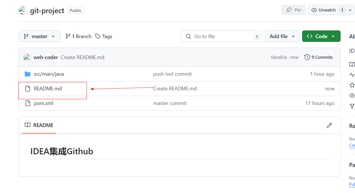Image resolution: width=355 pixels, height=193 pixels.
Task: Click the folder icon for src/main/java
Action: tap(28, 74)
